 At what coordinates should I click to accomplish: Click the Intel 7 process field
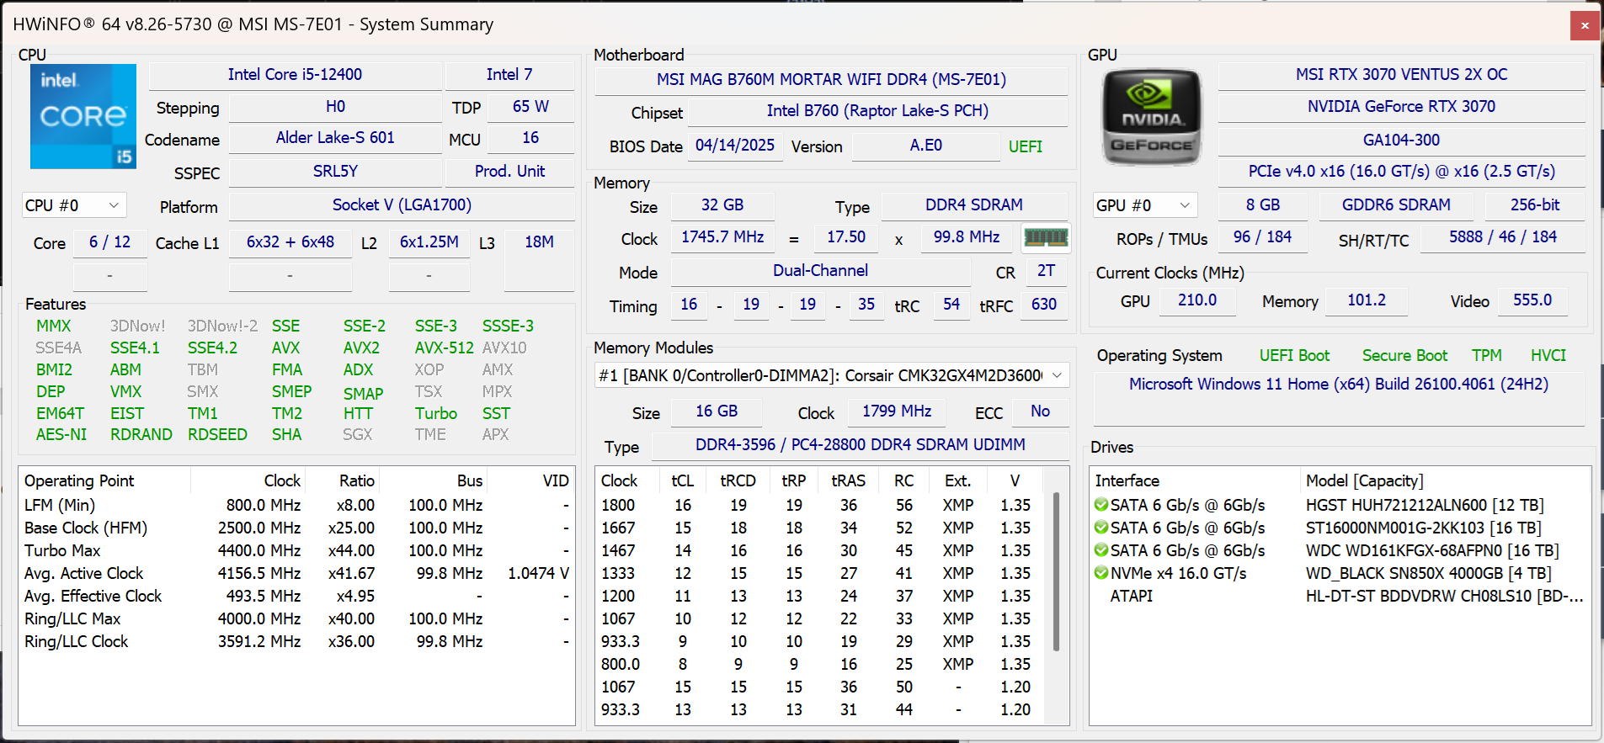pyautogui.click(x=509, y=75)
